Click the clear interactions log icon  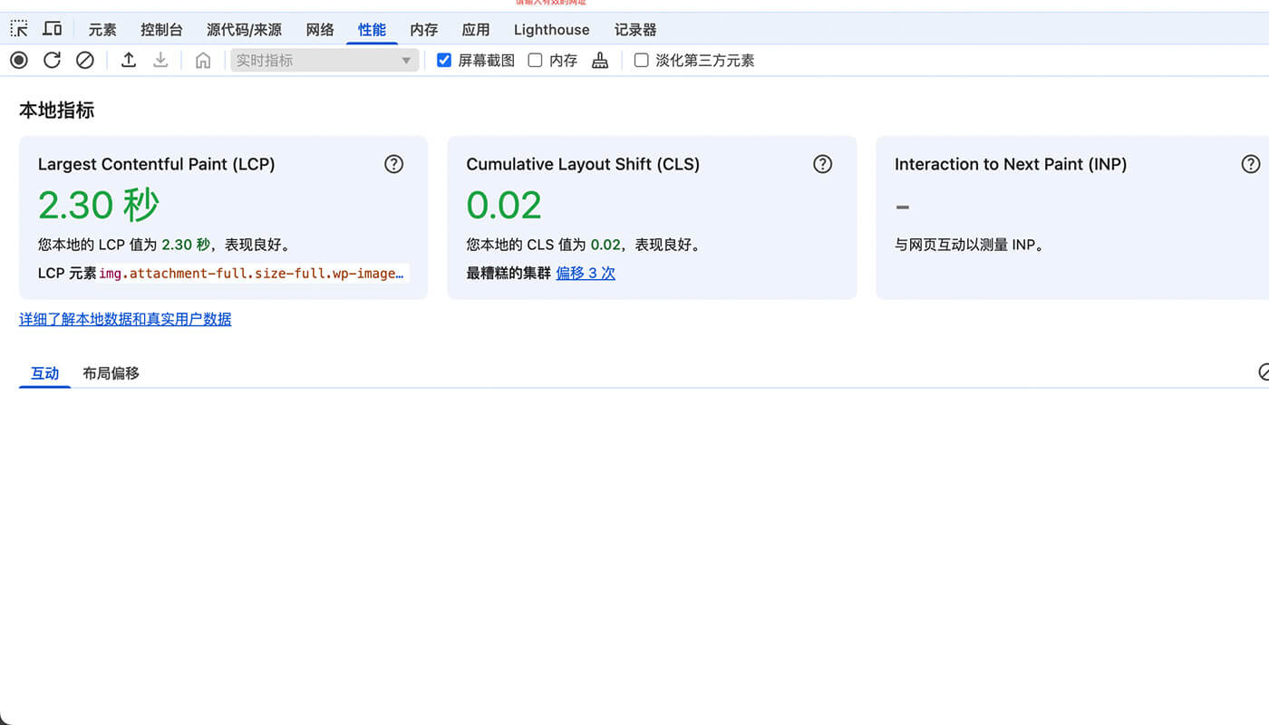tap(1264, 372)
